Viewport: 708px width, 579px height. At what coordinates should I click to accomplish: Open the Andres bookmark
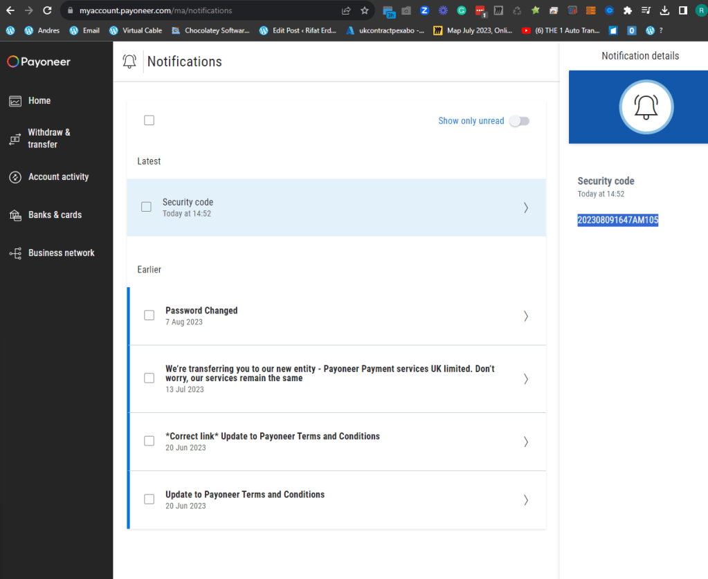pyautogui.click(x=42, y=30)
